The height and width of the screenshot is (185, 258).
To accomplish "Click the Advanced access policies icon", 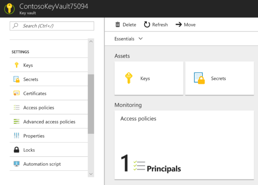I will pos(16,122).
